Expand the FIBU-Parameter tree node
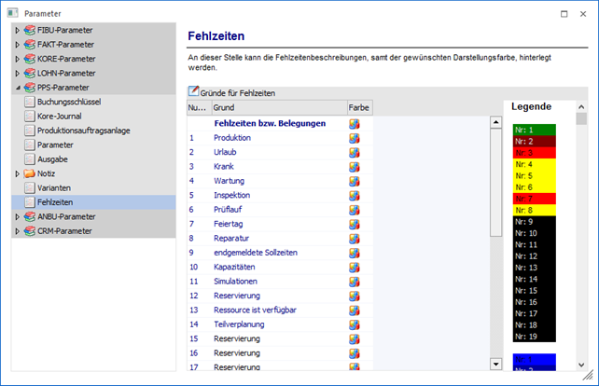This screenshot has width=599, height=386. pos(17,30)
